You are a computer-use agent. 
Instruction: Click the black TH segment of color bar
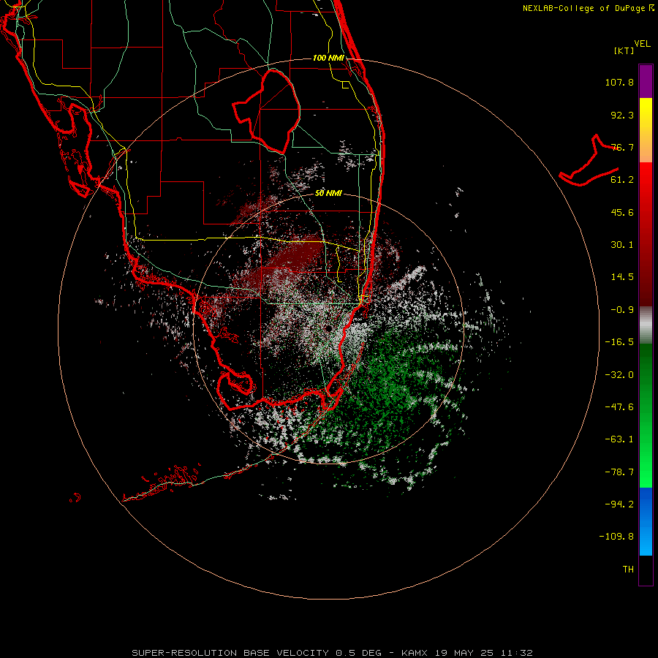tap(646, 570)
